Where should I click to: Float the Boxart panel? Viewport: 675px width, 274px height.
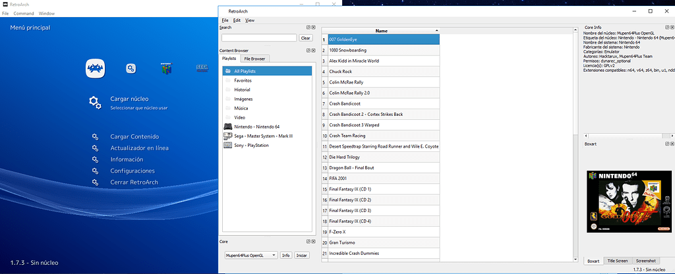pos(667,144)
